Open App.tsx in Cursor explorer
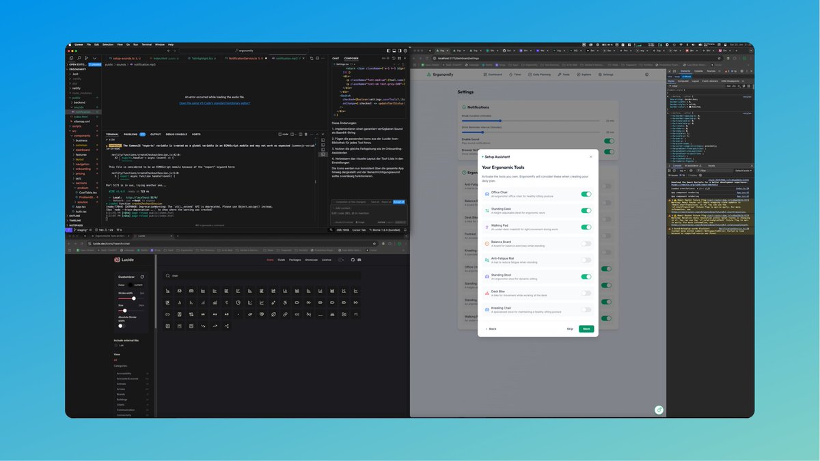Image resolution: width=820 pixels, height=461 pixels. click(80, 206)
